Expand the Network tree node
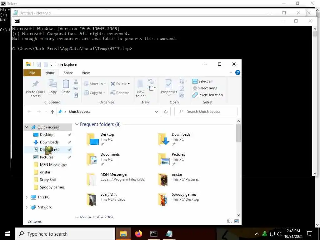This screenshot has width=320, height=240. click(27, 207)
